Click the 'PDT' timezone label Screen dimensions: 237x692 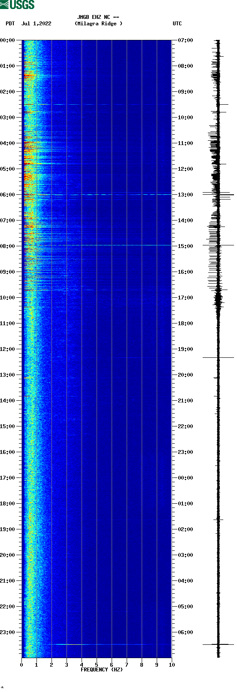[10, 24]
